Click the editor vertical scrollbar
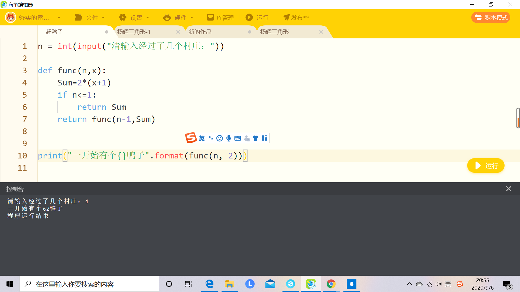This screenshot has height=292, width=520. (x=518, y=118)
